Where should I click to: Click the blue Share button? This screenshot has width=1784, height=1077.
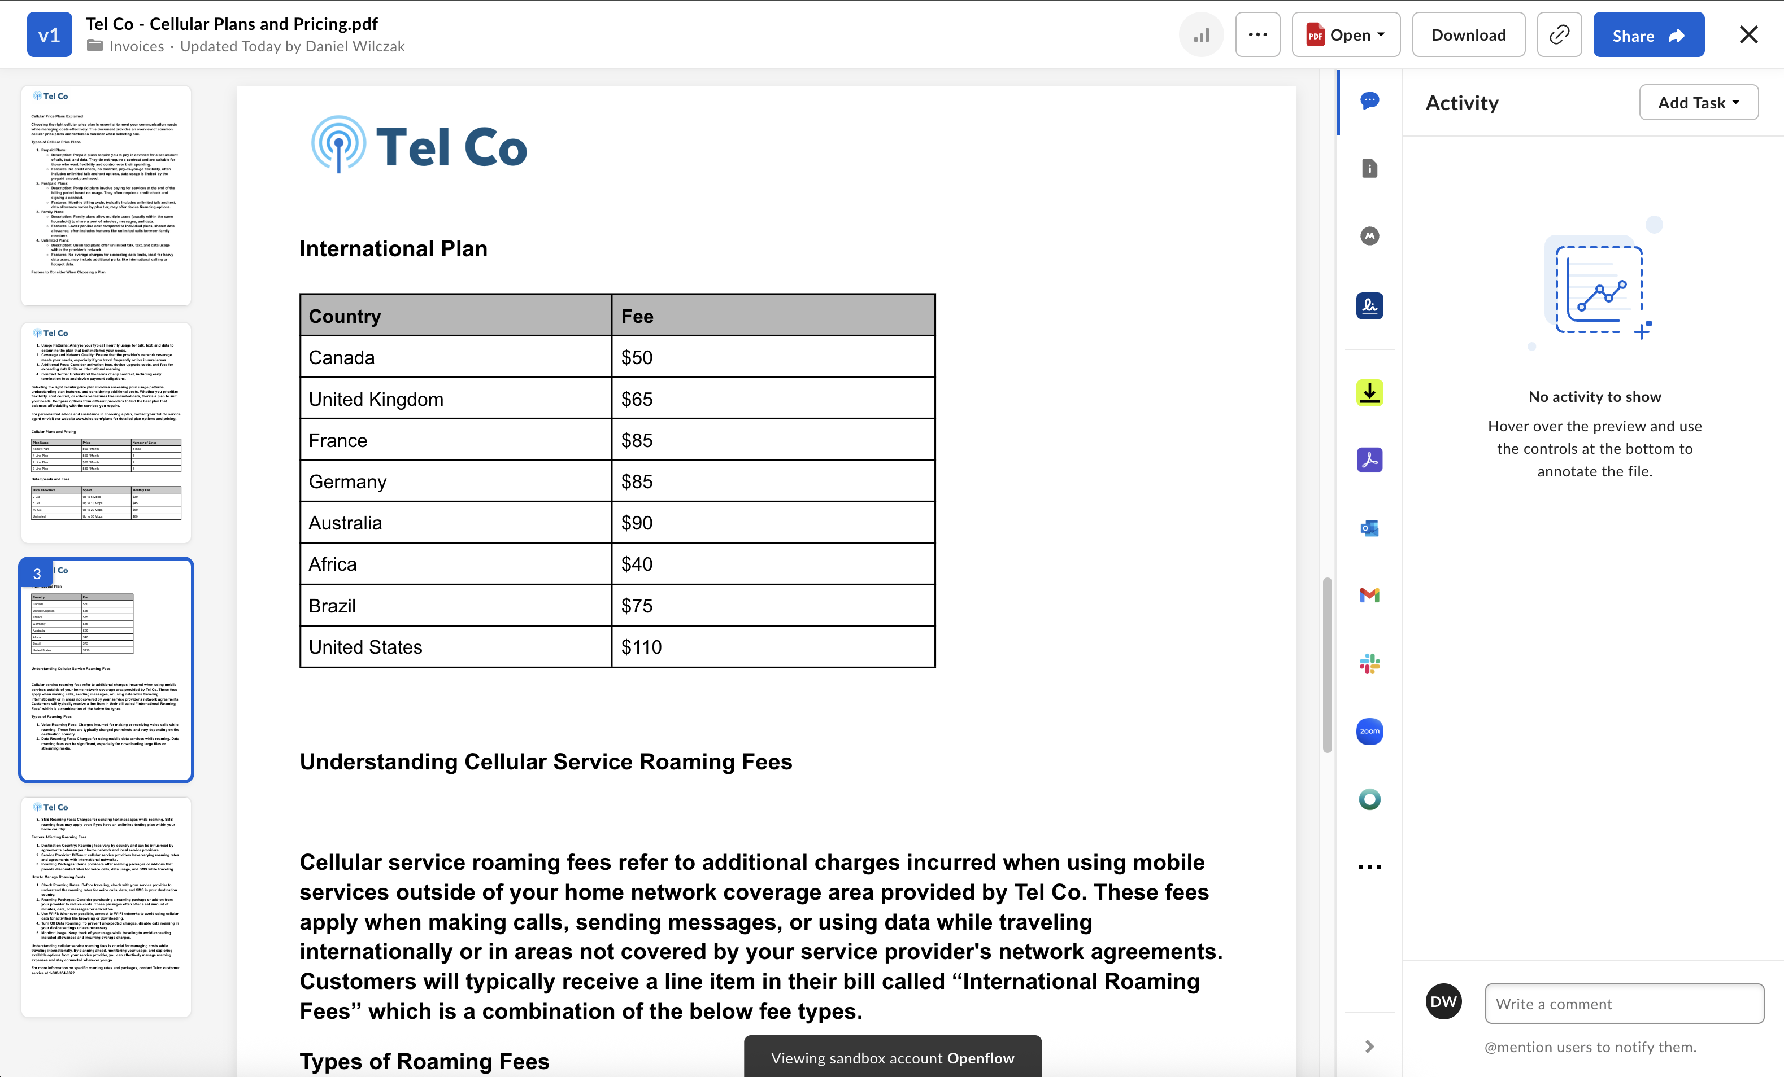[1648, 35]
